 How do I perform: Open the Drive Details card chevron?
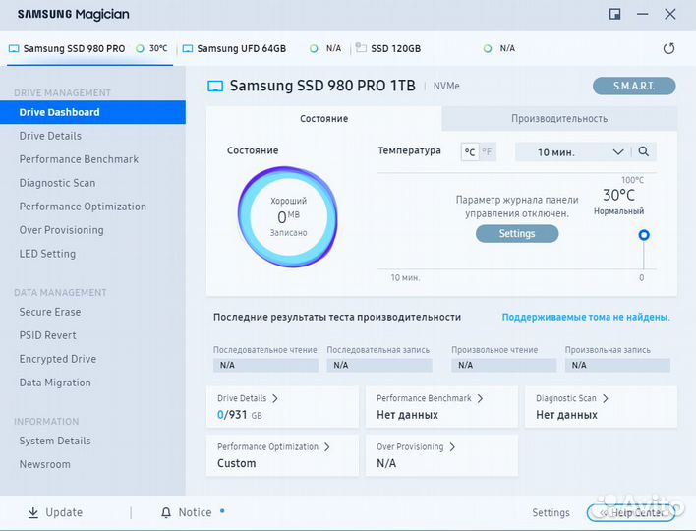click(275, 398)
